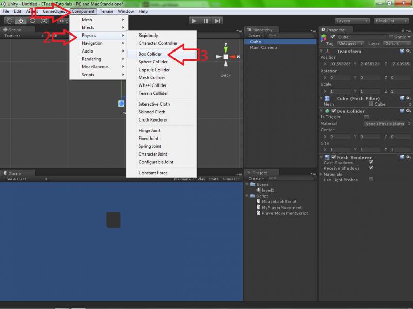Open Mesh object picker circle
Screen dimensions: 413x309
pos(410,105)
